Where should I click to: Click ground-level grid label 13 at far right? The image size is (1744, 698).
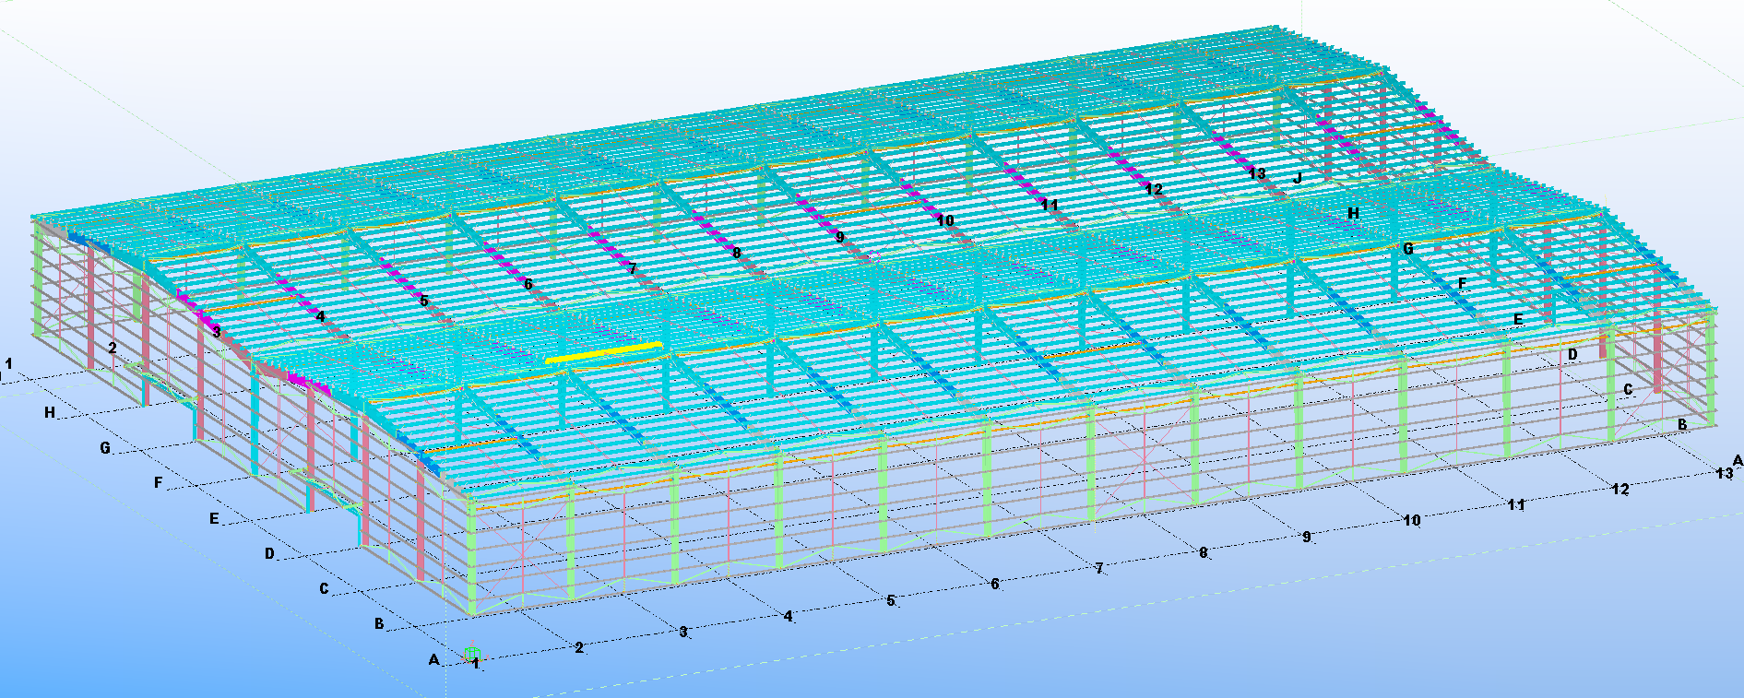[x=1724, y=473]
